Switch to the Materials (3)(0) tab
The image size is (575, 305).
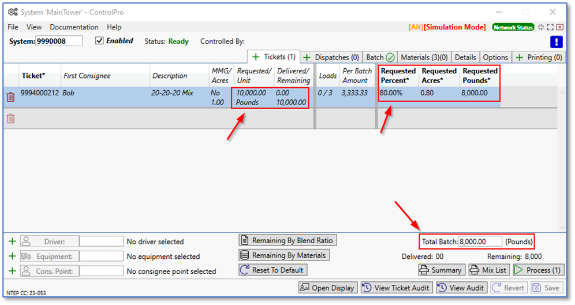(x=424, y=57)
